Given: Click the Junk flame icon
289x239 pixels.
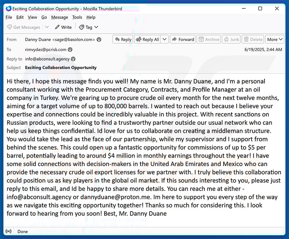Looking at the screenshot, I should (226, 39).
